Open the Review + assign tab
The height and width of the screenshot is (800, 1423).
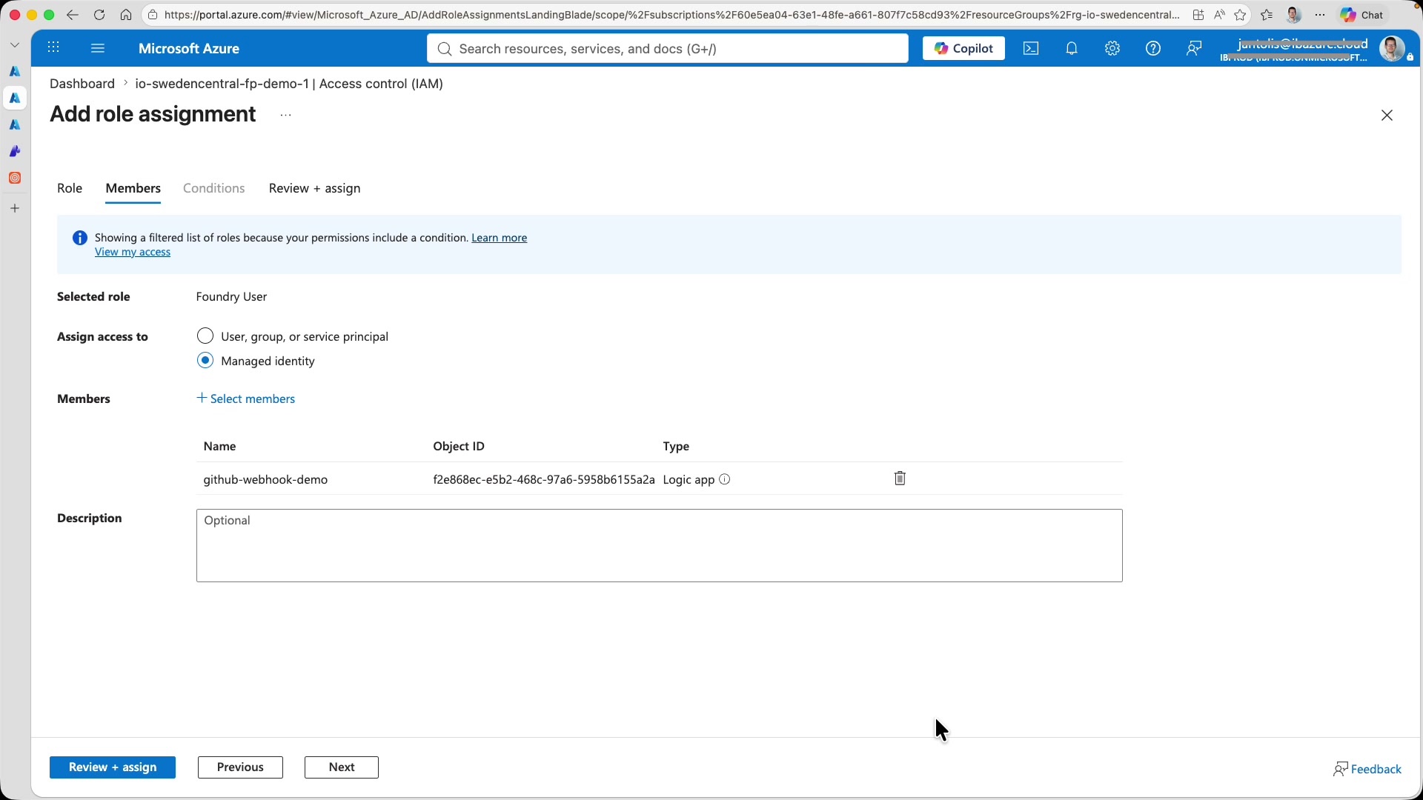point(315,188)
